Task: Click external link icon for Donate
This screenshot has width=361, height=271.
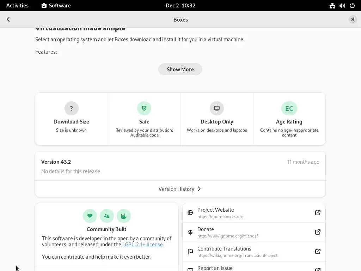Action: tap(318, 232)
